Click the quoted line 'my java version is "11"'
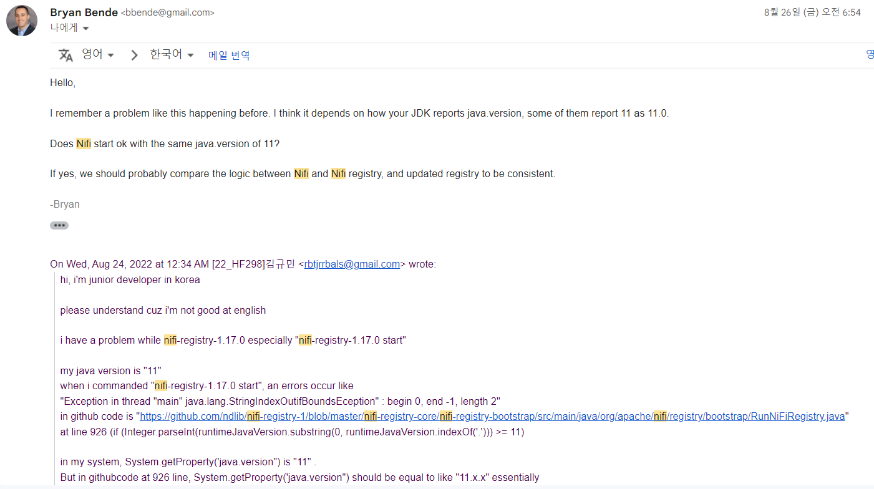The height and width of the screenshot is (489, 874). pos(111,371)
